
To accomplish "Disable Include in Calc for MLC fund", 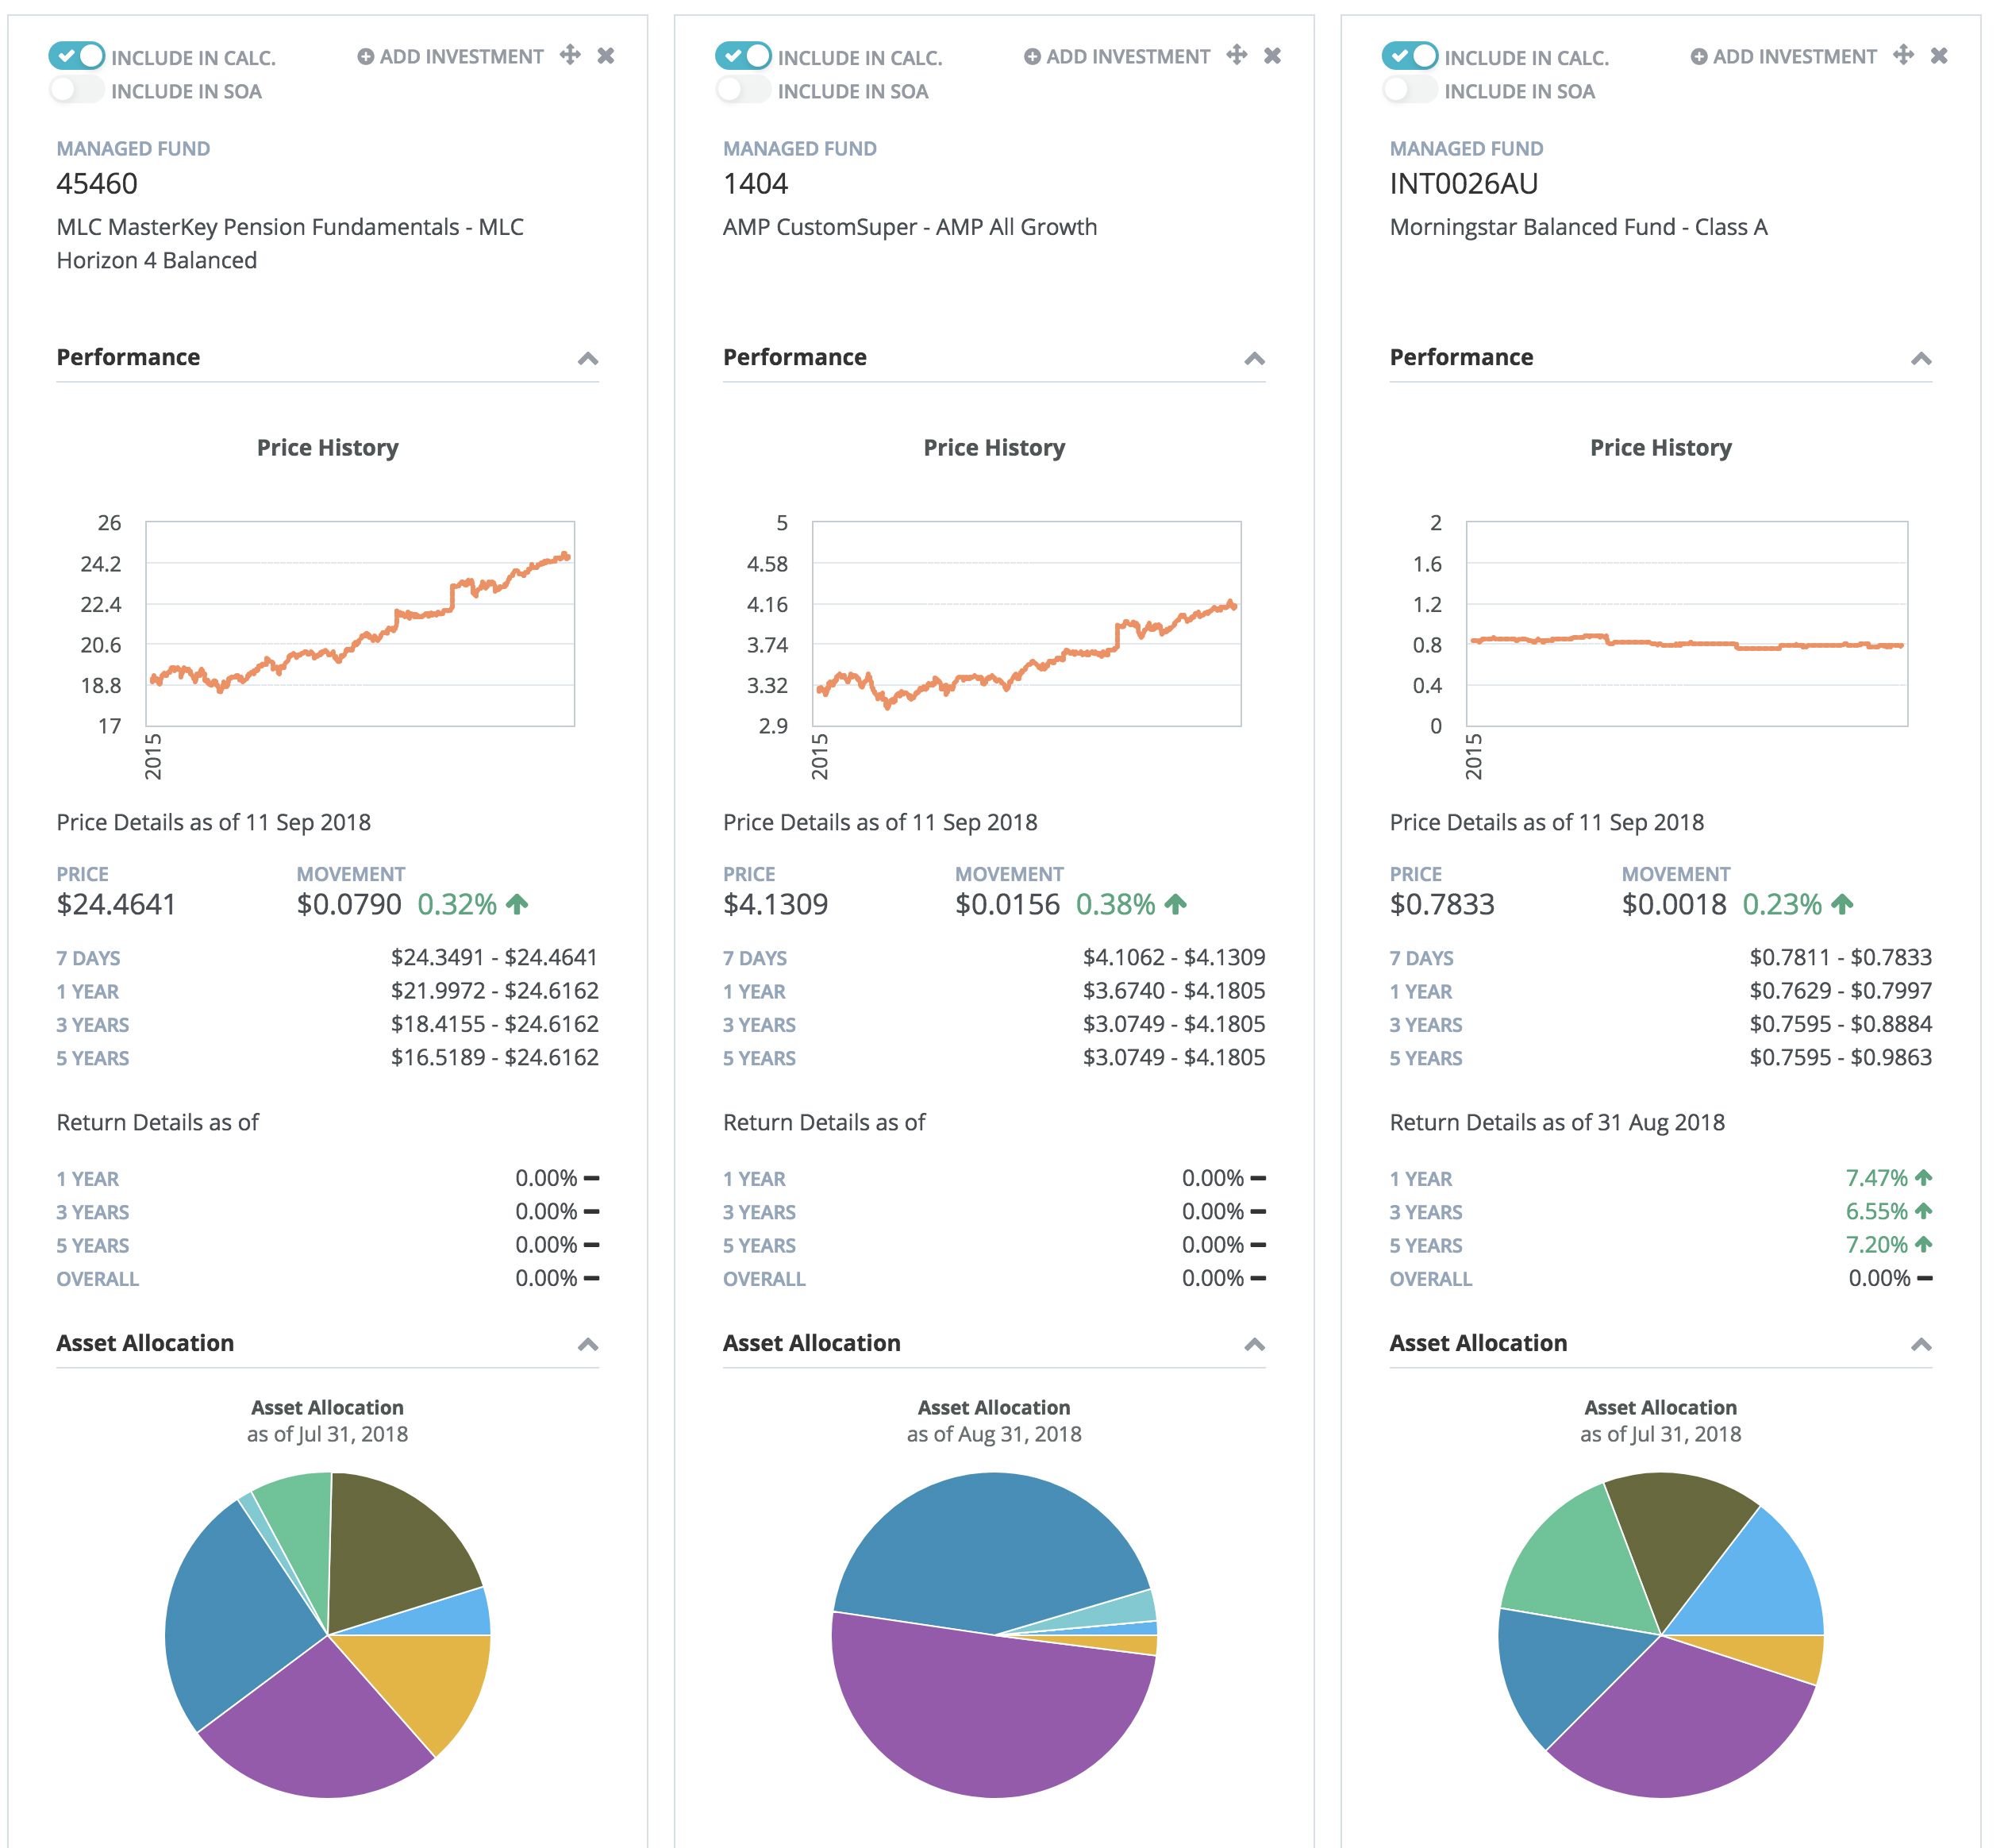I will click(x=78, y=57).
